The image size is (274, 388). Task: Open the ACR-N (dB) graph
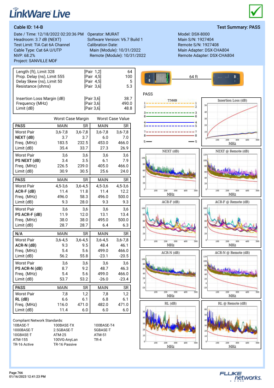tap(169, 274)
